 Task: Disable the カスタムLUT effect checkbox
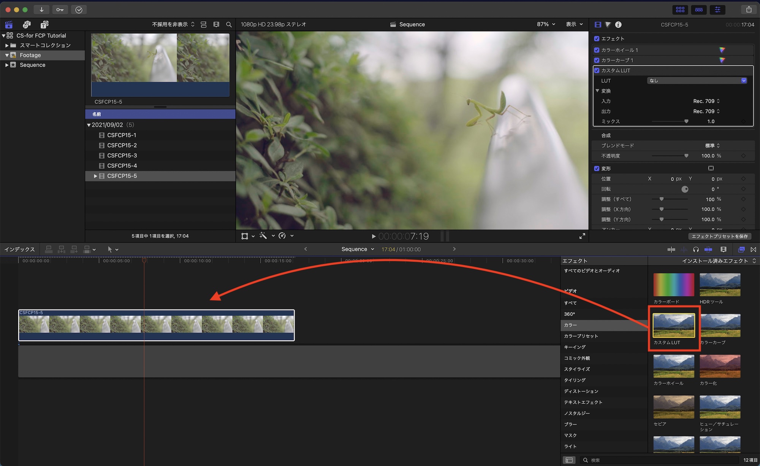[597, 70]
